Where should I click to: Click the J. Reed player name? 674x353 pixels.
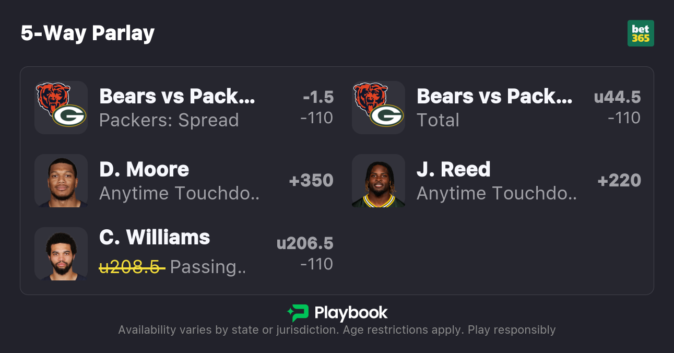[453, 169]
